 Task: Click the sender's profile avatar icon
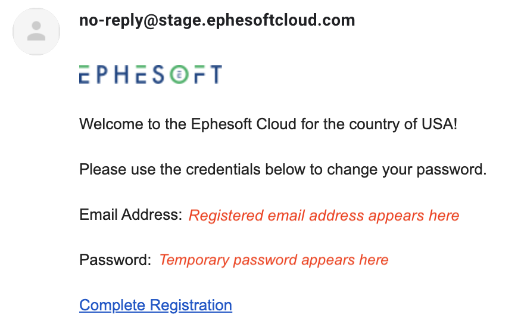pos(36,32)
